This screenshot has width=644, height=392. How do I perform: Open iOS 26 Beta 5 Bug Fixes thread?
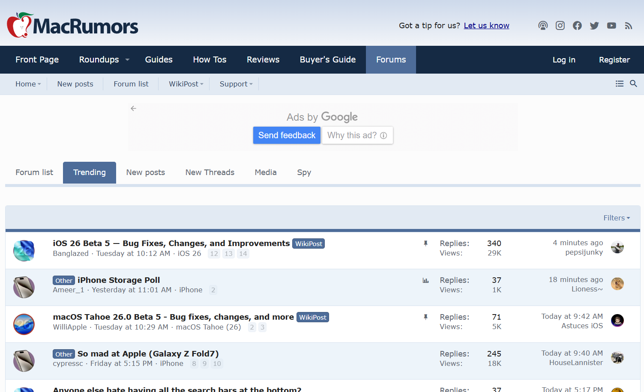pyautogui.click(x=171, y=243)
